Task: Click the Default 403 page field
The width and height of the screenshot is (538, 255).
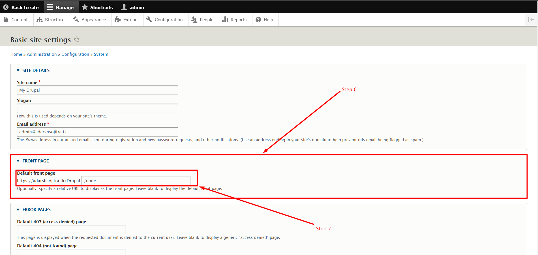Action: click(71, 230)
